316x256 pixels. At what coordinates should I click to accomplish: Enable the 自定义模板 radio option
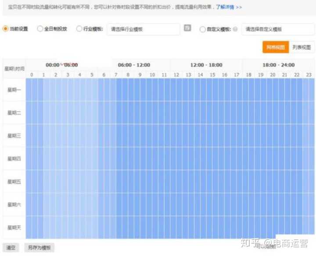(202, 29)
